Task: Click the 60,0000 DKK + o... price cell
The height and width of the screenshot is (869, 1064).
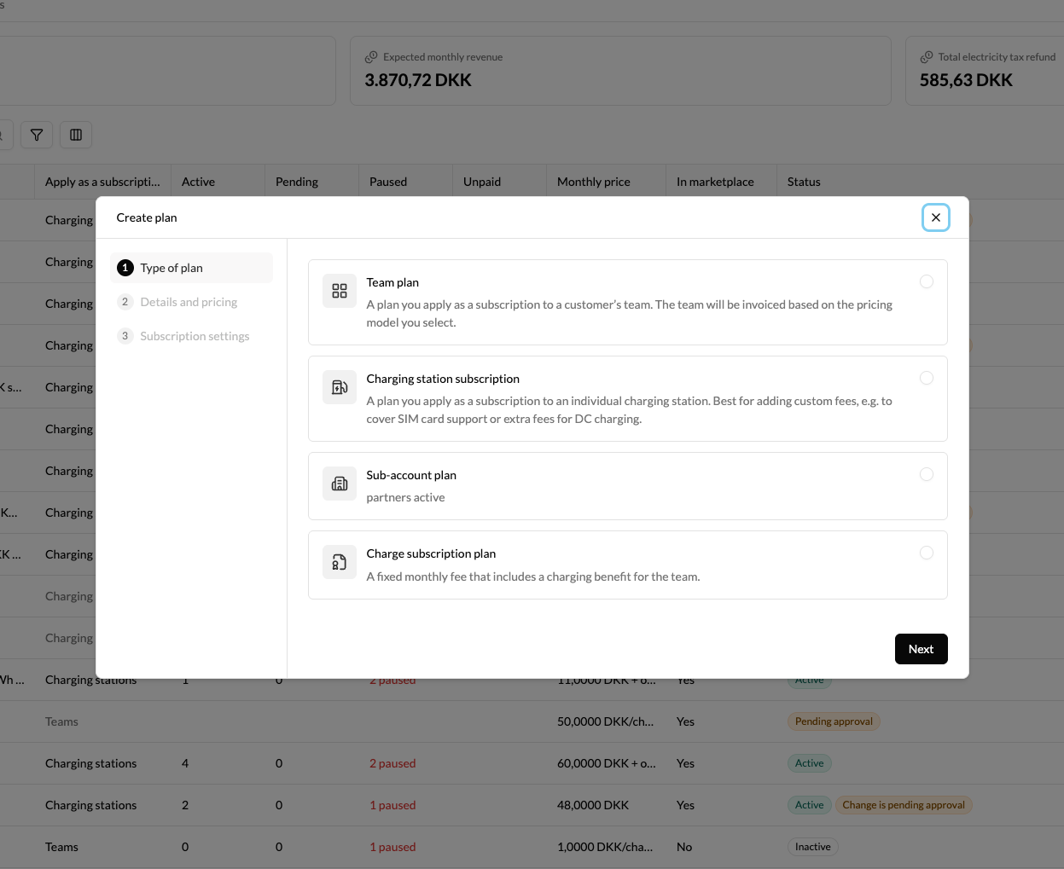Action: click(x=607, y=763)
